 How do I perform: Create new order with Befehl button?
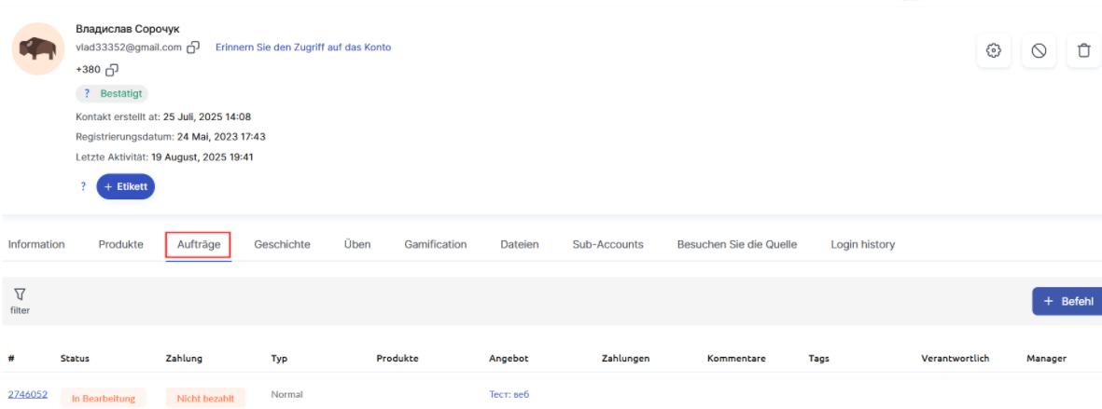pos(1067,301)
